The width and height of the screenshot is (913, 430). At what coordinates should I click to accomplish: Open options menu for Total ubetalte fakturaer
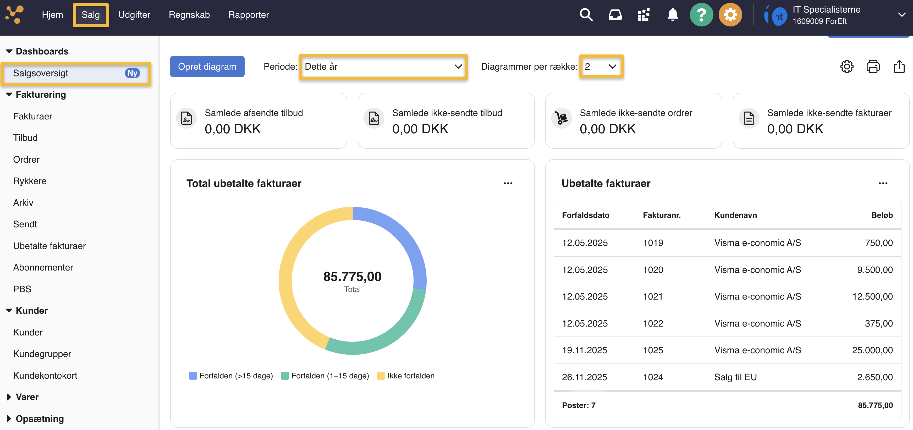(508, 183)
